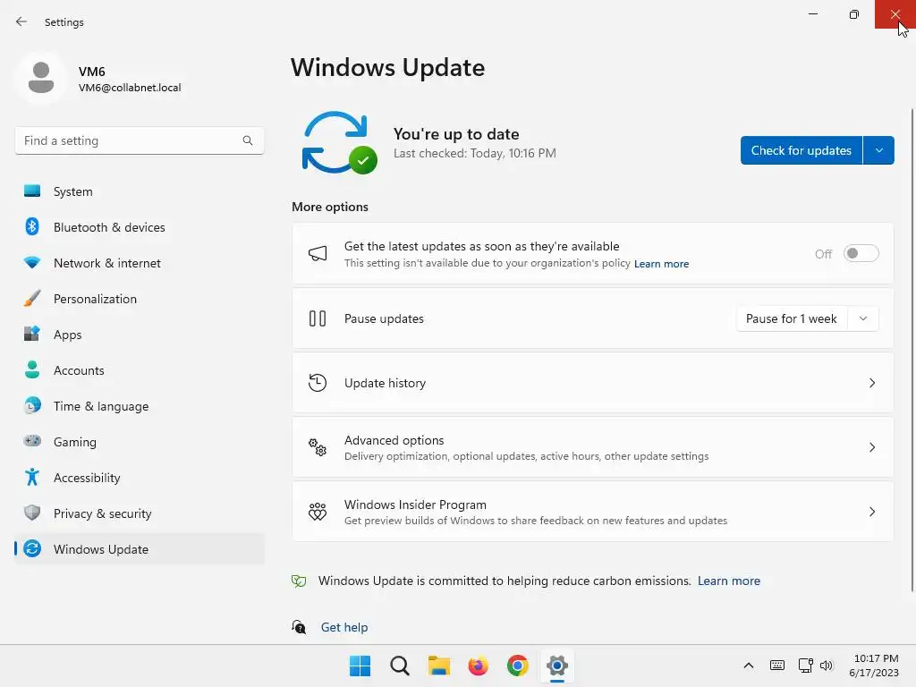Launch Firefox from the taskbar
The height and width of the screenshot is (687, 916).
click(x=478, y=666)
